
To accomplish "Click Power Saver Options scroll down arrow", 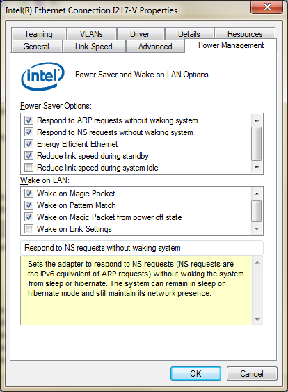I will (x=257, y=168).
